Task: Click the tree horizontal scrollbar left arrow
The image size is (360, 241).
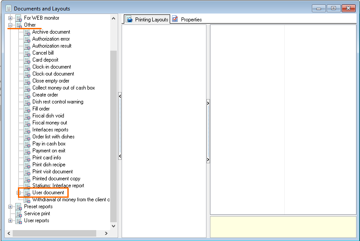Action: pos(9,234)
